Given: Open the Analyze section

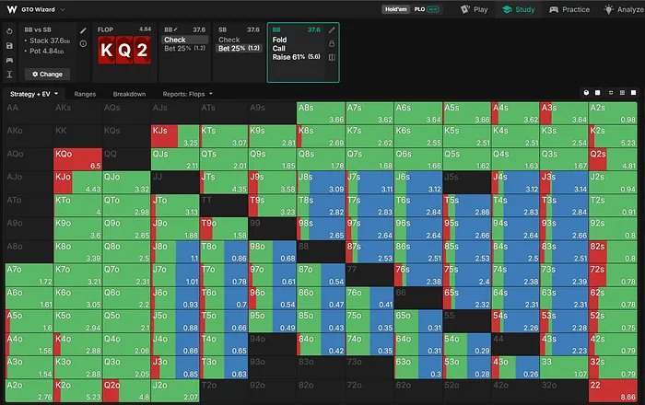Looking at the screenshot, I should point(624,9).
